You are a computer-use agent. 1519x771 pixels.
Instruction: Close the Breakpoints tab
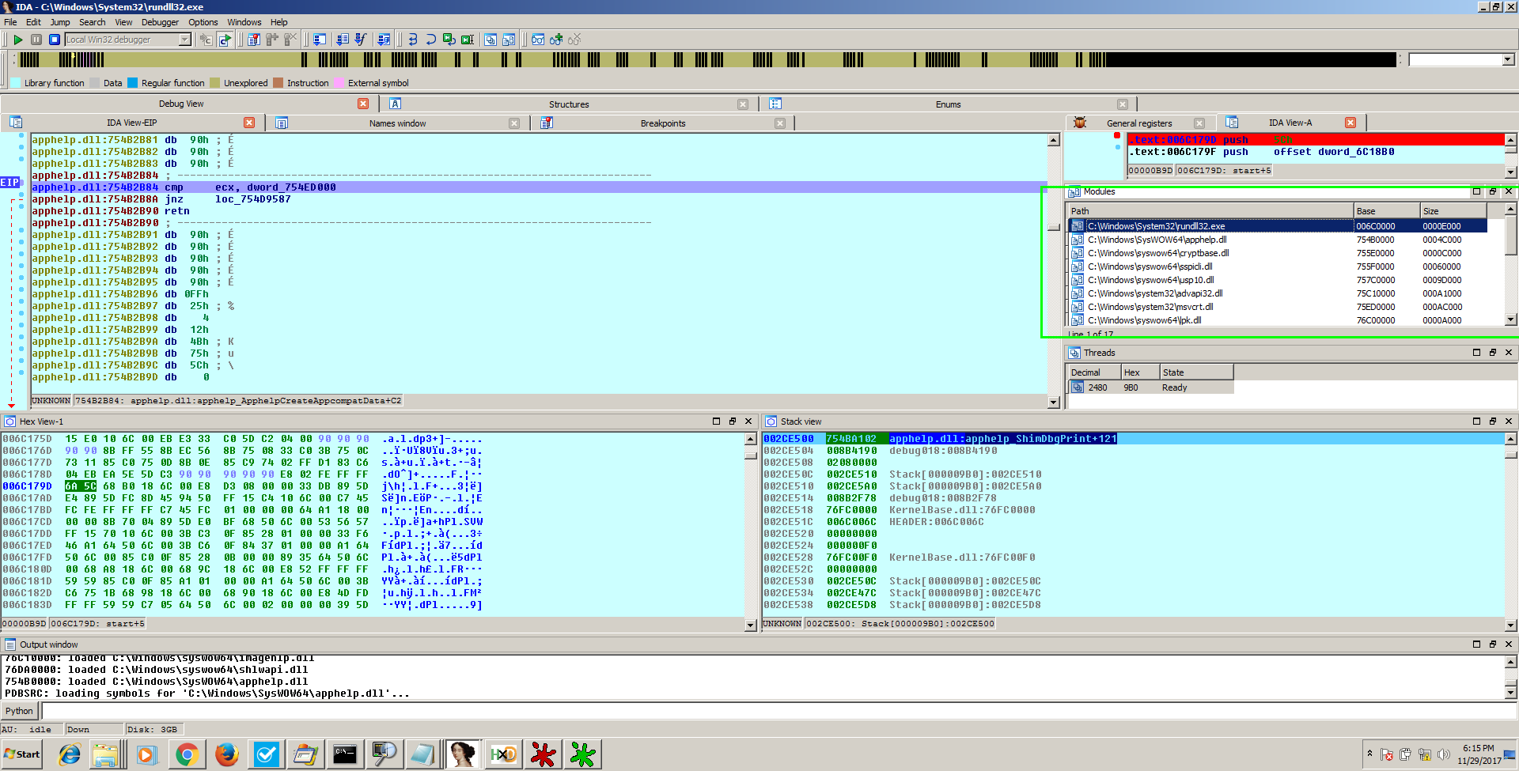tap(780, 123)
